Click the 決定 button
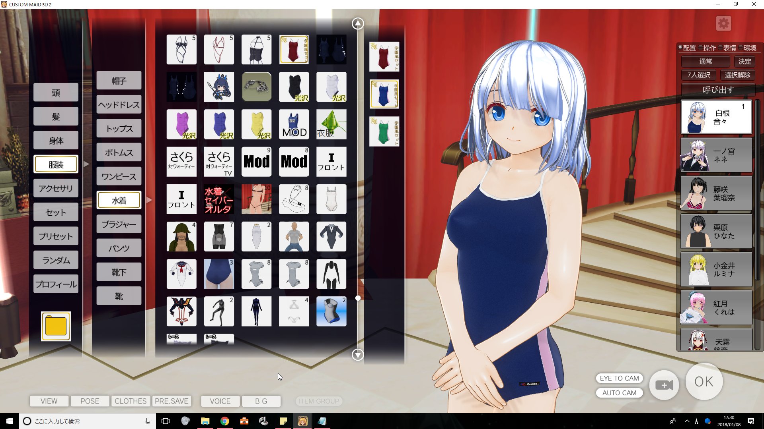Image resolution: width=764 pixels, height=429 pixels. click(745, 61)
